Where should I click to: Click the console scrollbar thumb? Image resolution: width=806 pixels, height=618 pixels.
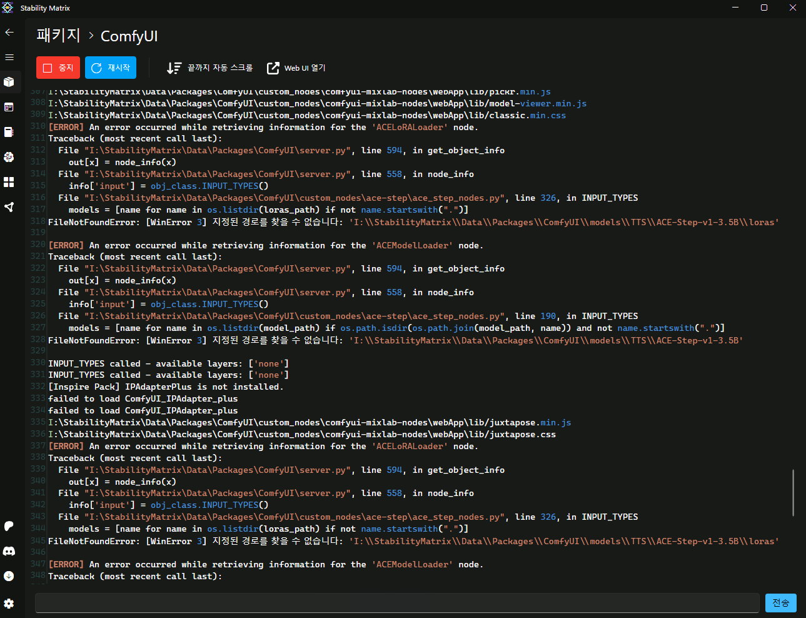[x=793, y=493]
